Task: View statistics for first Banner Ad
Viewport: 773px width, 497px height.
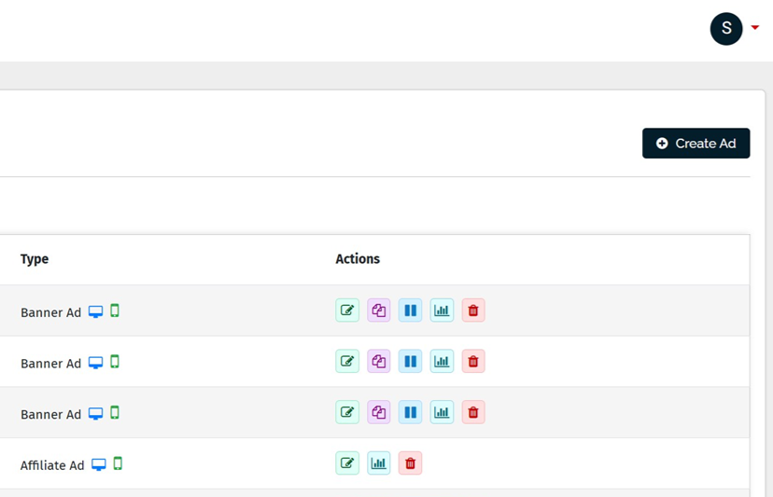Action: [x=442, y=311]
